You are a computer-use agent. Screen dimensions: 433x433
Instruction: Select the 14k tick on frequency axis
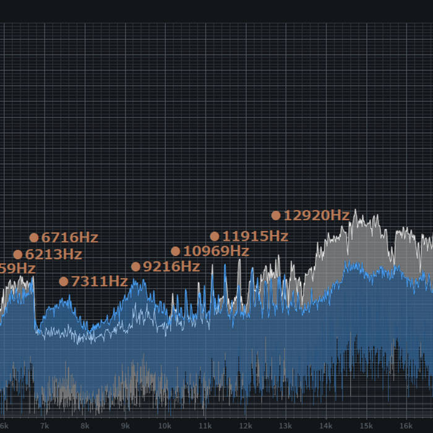(325, 426)
